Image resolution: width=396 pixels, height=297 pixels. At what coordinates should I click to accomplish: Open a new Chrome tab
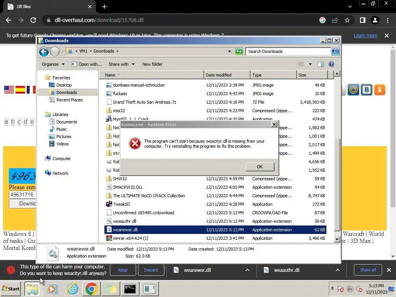pyautogui.click(x=104, y=7)
